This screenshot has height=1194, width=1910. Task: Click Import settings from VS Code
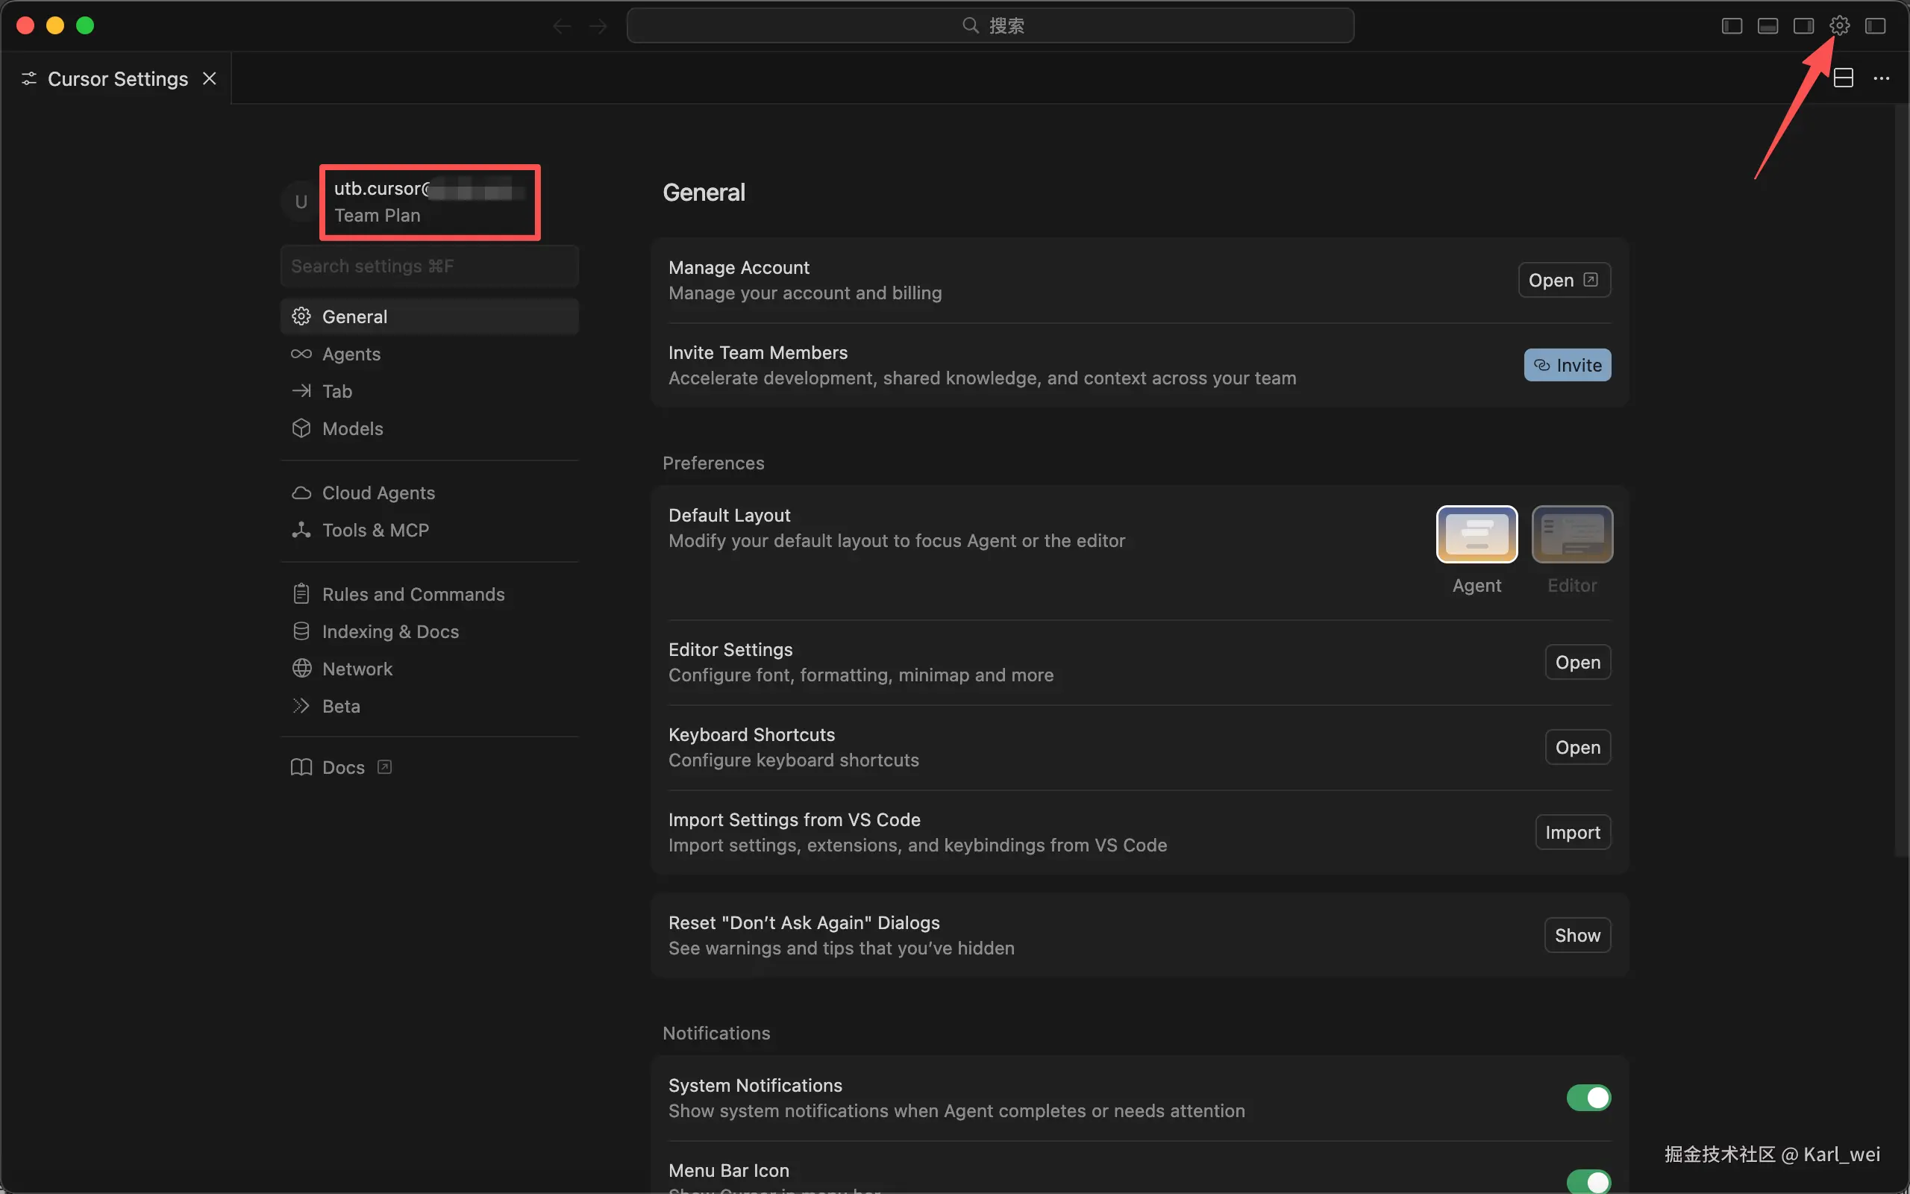[x=1572, y=832]
